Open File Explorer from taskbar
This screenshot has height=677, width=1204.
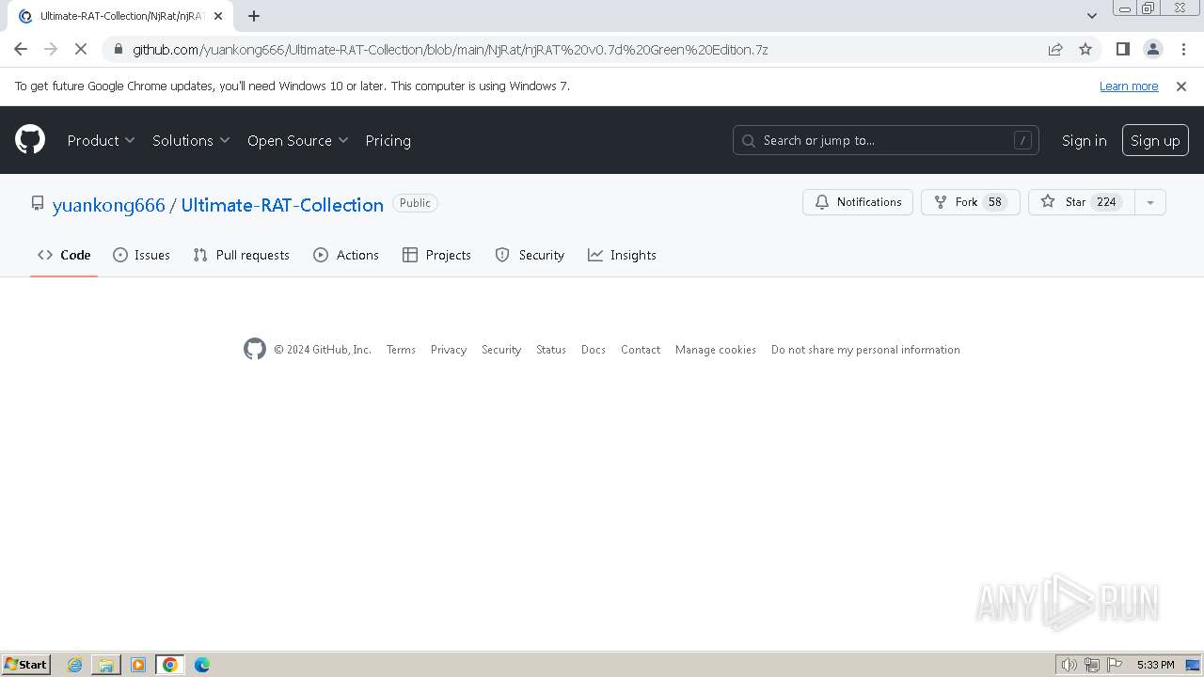[x=106, y=665]
